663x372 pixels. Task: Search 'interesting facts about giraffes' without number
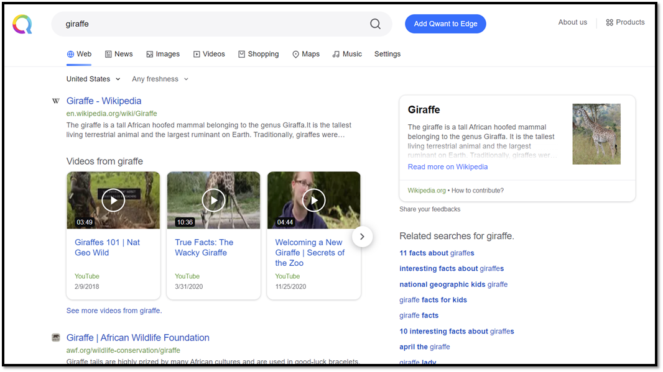pyautogui.click(x=452, y=268)
